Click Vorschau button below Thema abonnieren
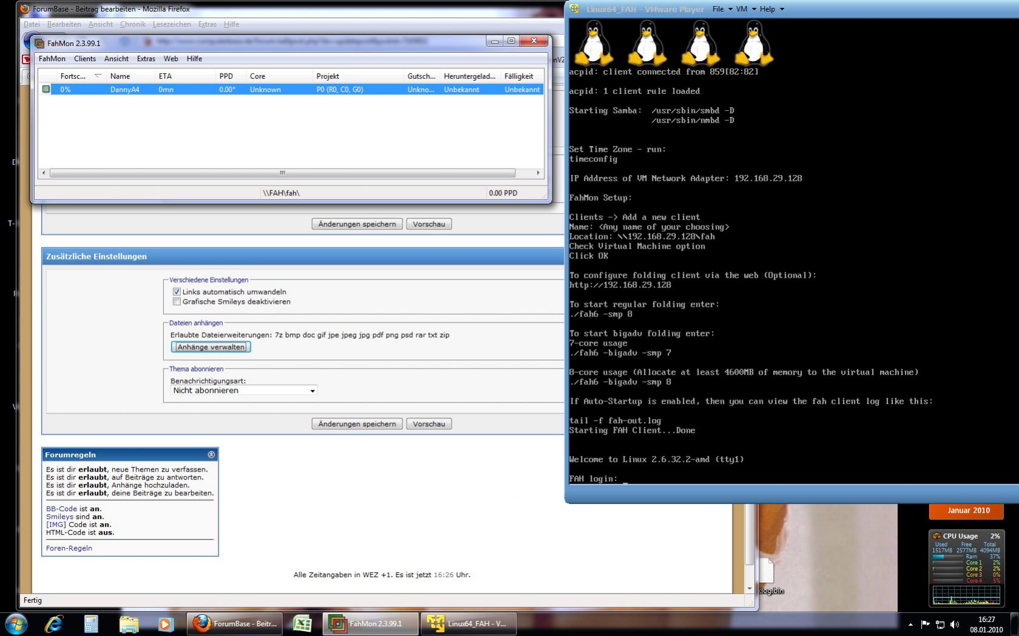The width and height of the screenshot is (1019, 636). pos(429,424)
